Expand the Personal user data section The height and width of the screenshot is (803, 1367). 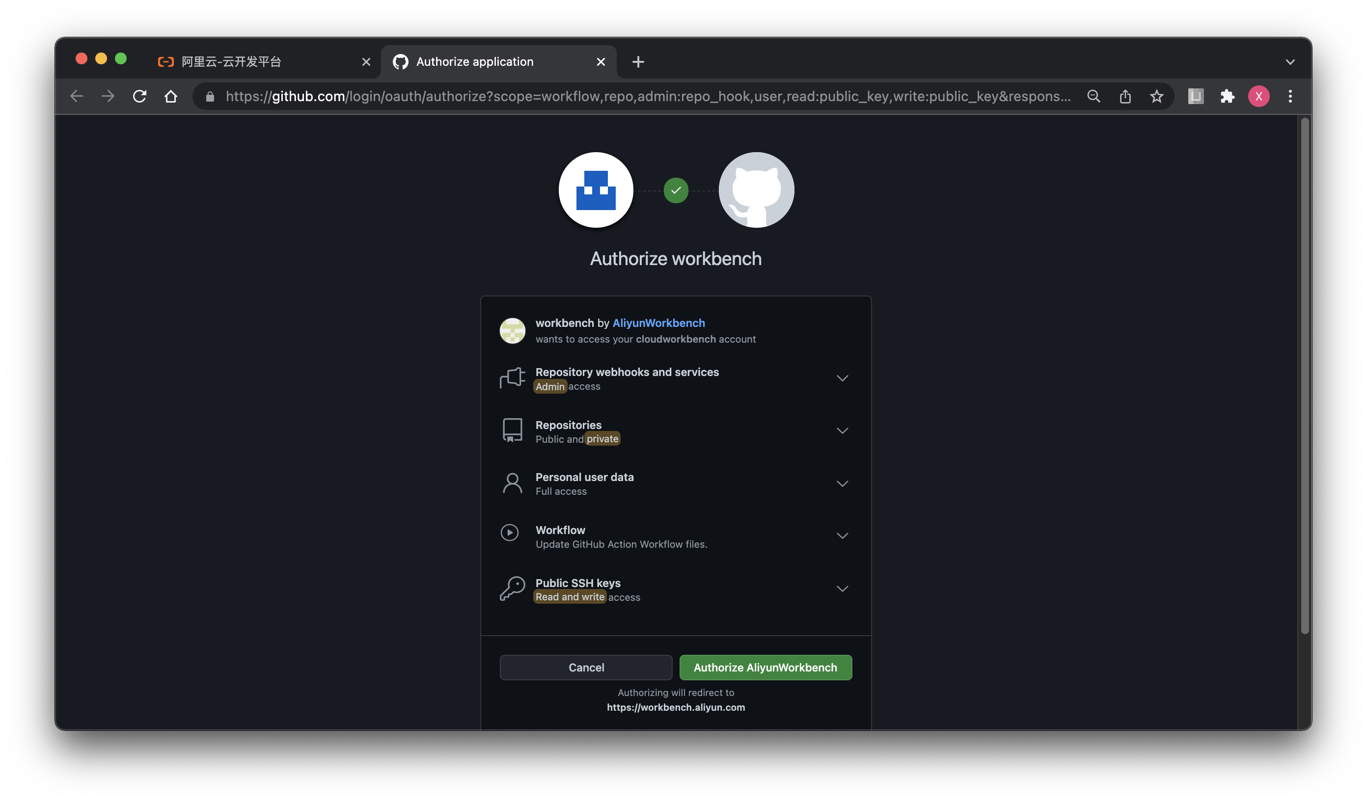tap(841, 483)
